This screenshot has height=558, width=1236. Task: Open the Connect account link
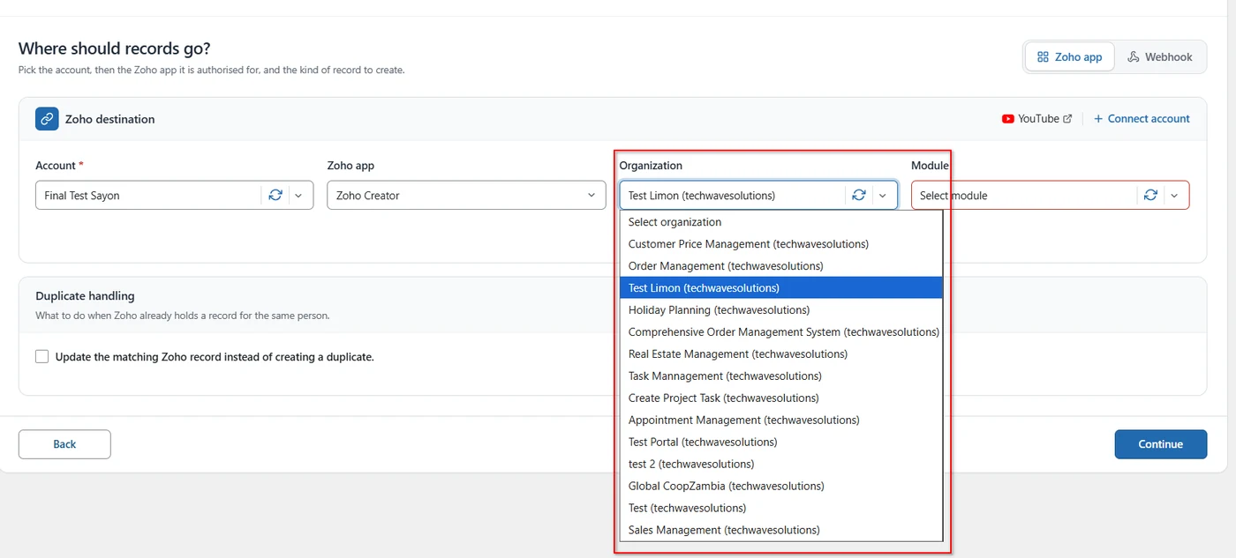(x=1142, y=119)
